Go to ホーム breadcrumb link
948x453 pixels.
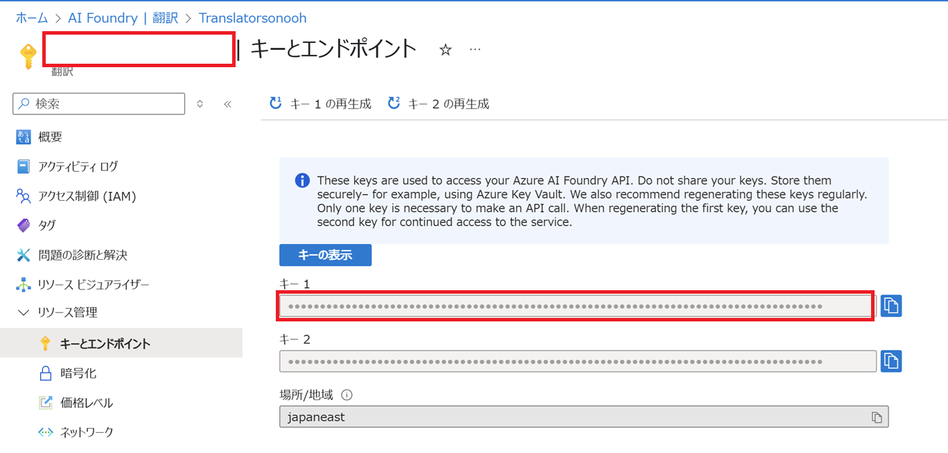(32, 18)
